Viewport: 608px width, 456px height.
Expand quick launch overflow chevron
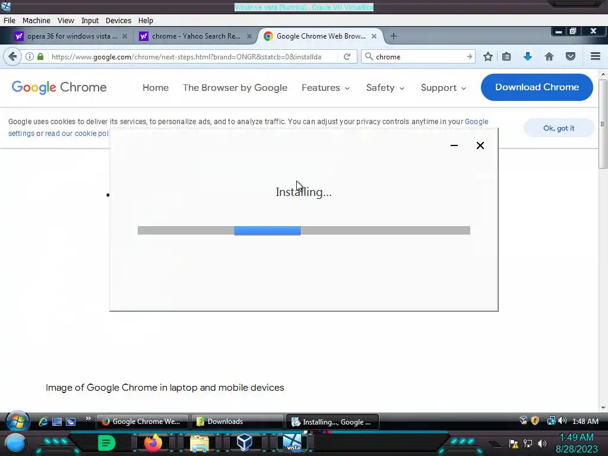88,419
